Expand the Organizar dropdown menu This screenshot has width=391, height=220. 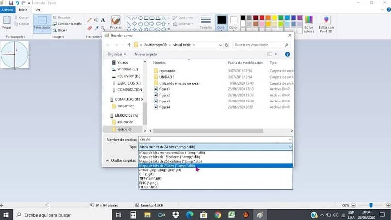[116, 54]
